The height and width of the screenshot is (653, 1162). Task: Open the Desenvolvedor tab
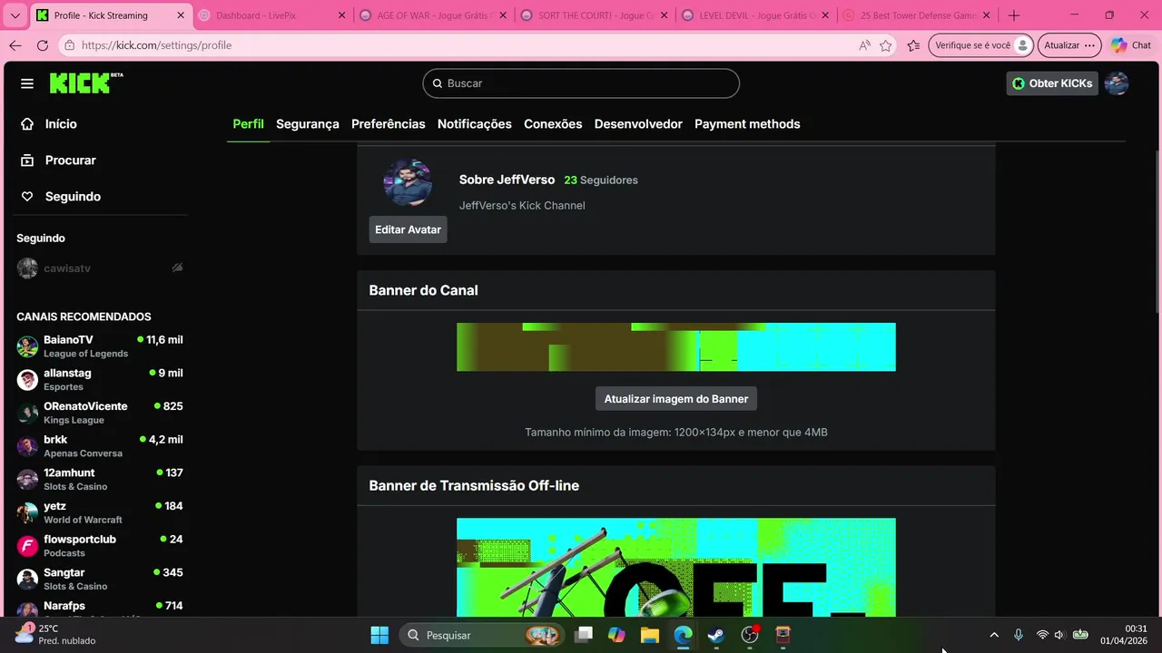[638, 124]
